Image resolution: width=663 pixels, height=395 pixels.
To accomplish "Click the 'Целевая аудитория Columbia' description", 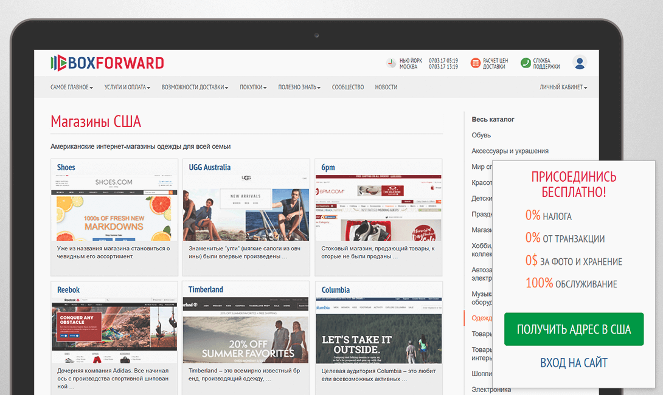I will click(x=378, y=375).
